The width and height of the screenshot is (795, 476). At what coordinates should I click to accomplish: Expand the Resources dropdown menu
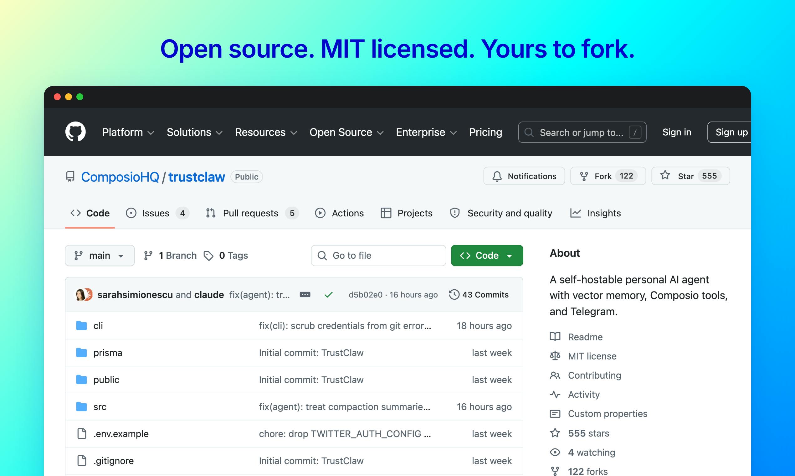[266, 132]
